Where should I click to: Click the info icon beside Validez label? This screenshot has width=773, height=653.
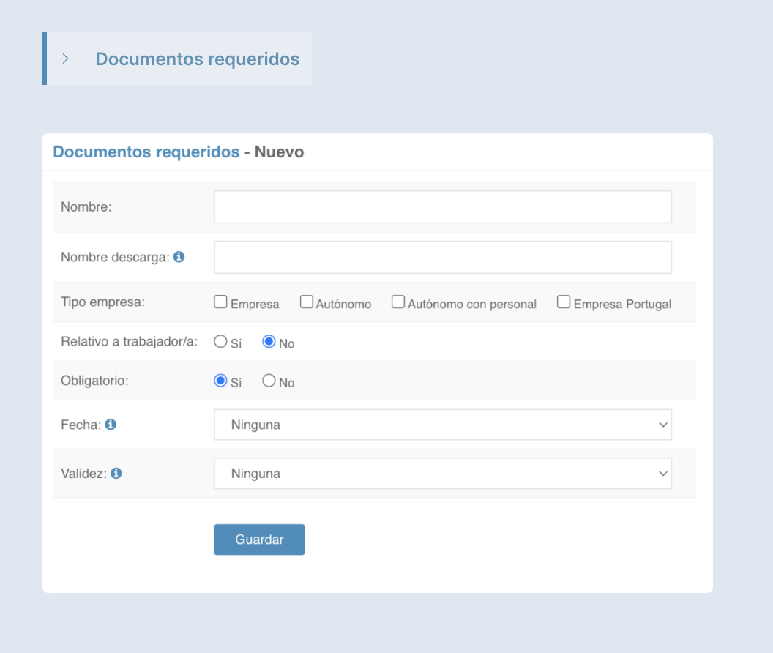pos(116,473)
